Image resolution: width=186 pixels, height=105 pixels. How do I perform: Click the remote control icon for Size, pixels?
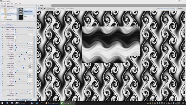pyautogui.click(x=2, y=91)
